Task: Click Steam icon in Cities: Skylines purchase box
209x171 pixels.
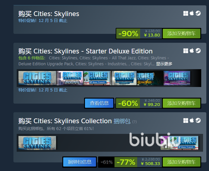Action: tap(198, 13)
